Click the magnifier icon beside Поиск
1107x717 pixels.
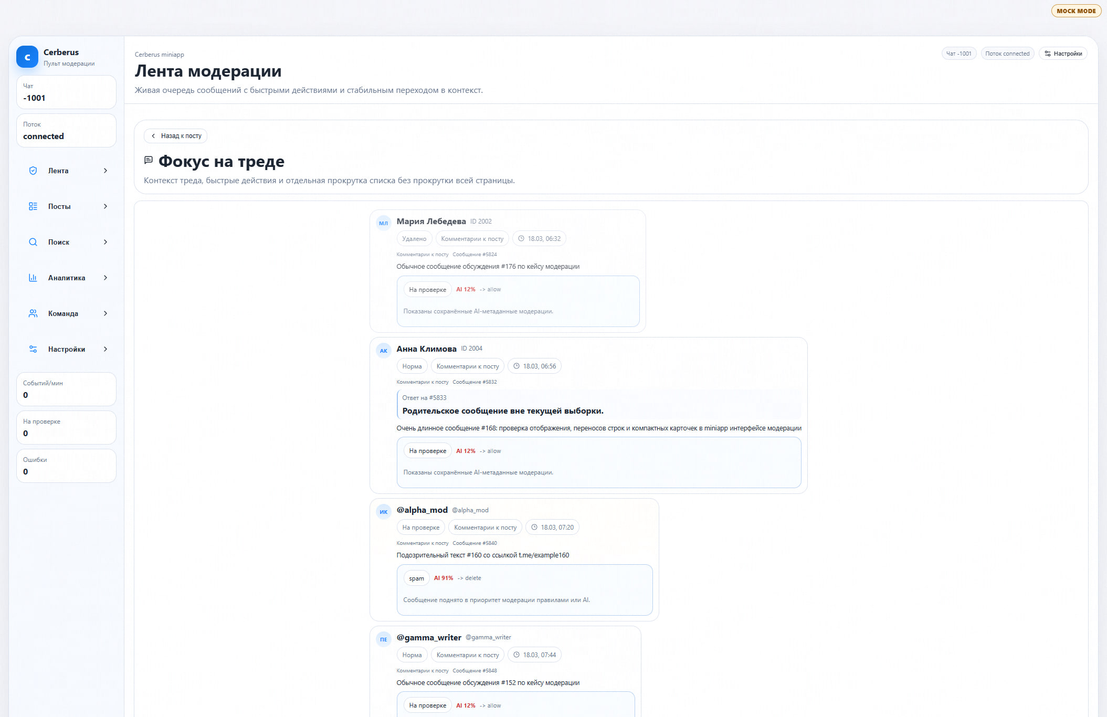tap(33, 242)
